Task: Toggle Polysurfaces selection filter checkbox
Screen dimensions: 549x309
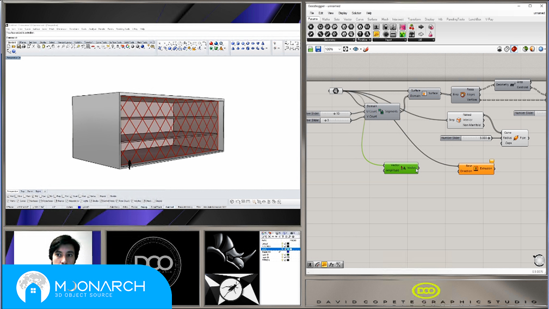Action: 41,201
